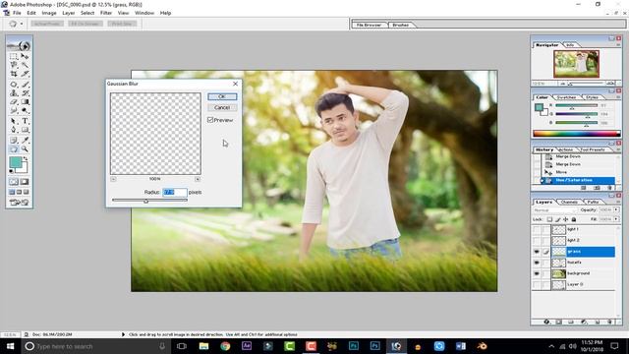Viewport: 629px width, 354px height.
Task: Click the Navigator image thumbnail
Action: pos(577,64)
